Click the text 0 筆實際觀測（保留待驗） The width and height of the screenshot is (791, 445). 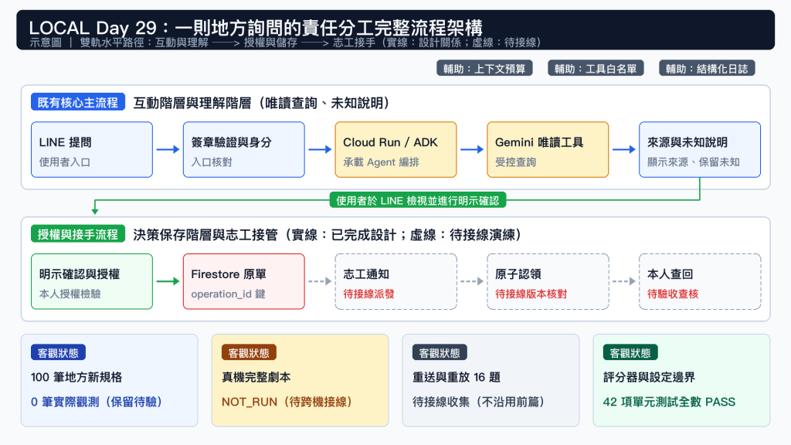97,402
